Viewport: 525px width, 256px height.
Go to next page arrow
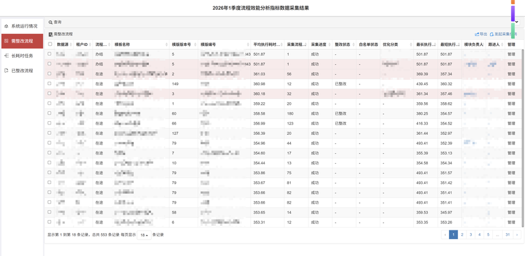516,235
